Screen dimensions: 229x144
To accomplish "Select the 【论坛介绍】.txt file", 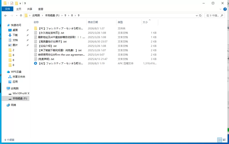I will click(48, 46).
